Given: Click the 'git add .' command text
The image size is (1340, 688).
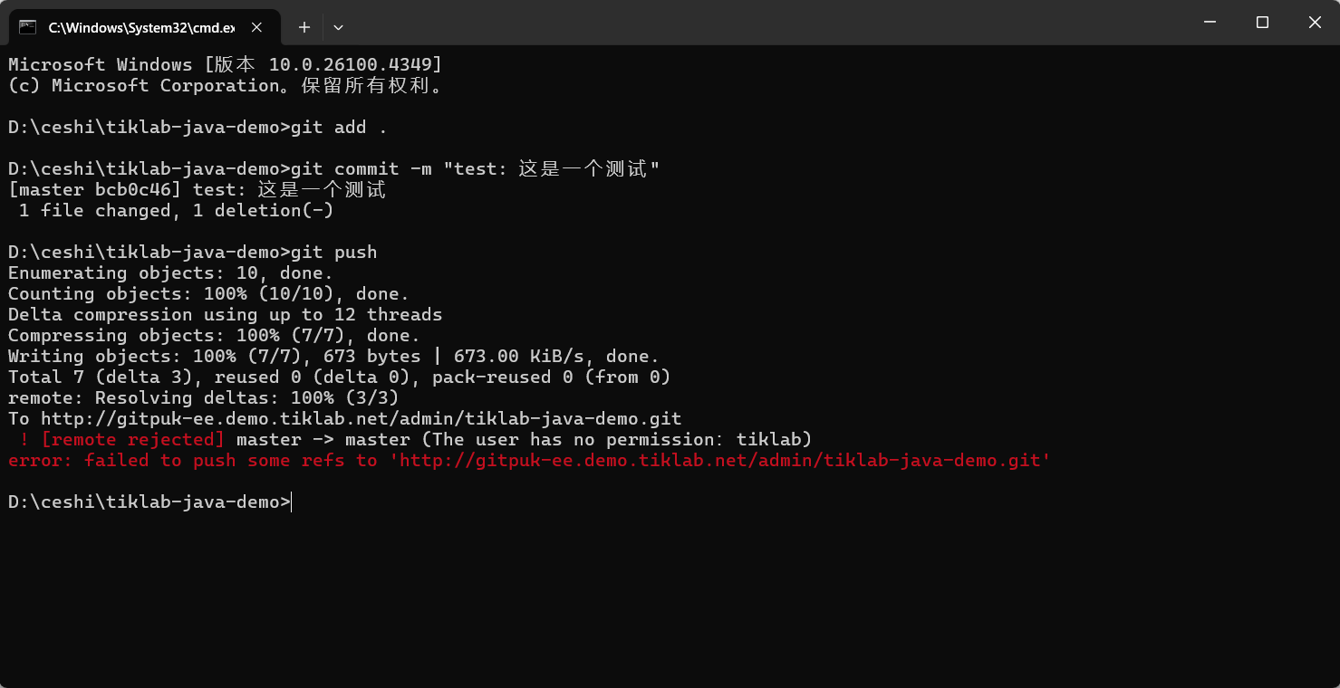Looking at the screenshot, I should click(x=339, y=128).
